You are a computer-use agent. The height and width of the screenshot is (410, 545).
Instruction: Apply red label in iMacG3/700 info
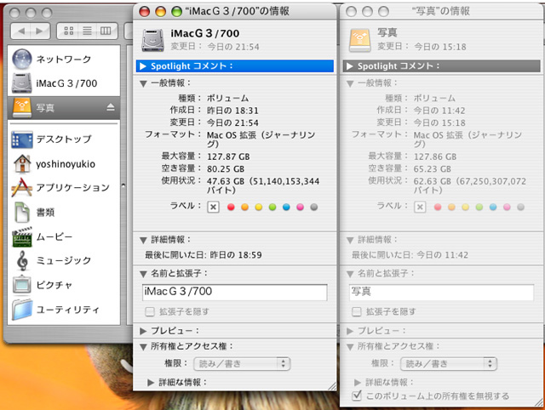coord(231,208)
